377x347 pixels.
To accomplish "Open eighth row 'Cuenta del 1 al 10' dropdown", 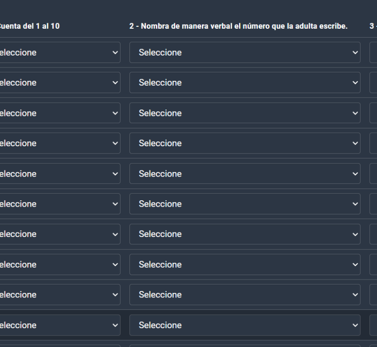I will point(60,265).
